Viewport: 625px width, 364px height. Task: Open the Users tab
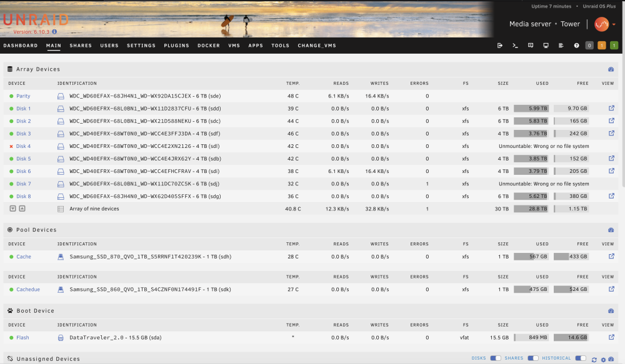pyautogui.click(x=109, y=46)
